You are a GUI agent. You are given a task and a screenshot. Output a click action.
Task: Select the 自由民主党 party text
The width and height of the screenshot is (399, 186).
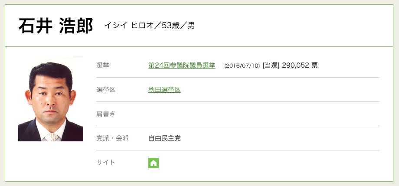click(164, 138)
